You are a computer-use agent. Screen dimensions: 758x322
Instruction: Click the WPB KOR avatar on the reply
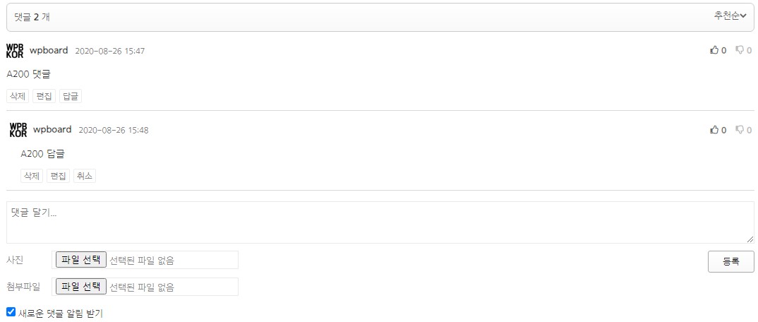click(x=18, y=130)
